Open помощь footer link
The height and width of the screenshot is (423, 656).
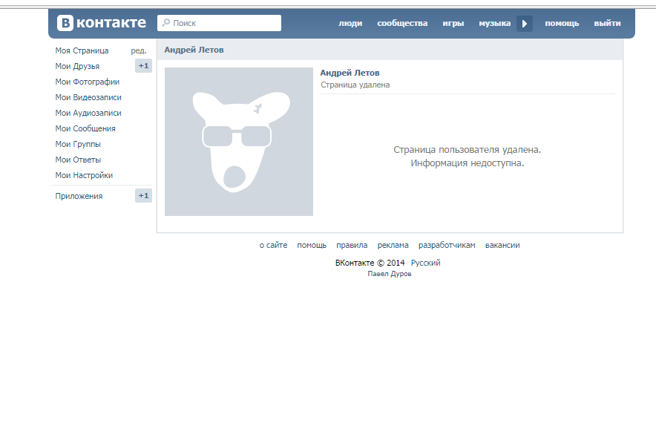coord(312,245)
